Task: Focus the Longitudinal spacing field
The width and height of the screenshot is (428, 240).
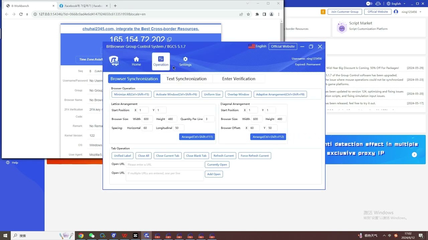Action: 179,128
